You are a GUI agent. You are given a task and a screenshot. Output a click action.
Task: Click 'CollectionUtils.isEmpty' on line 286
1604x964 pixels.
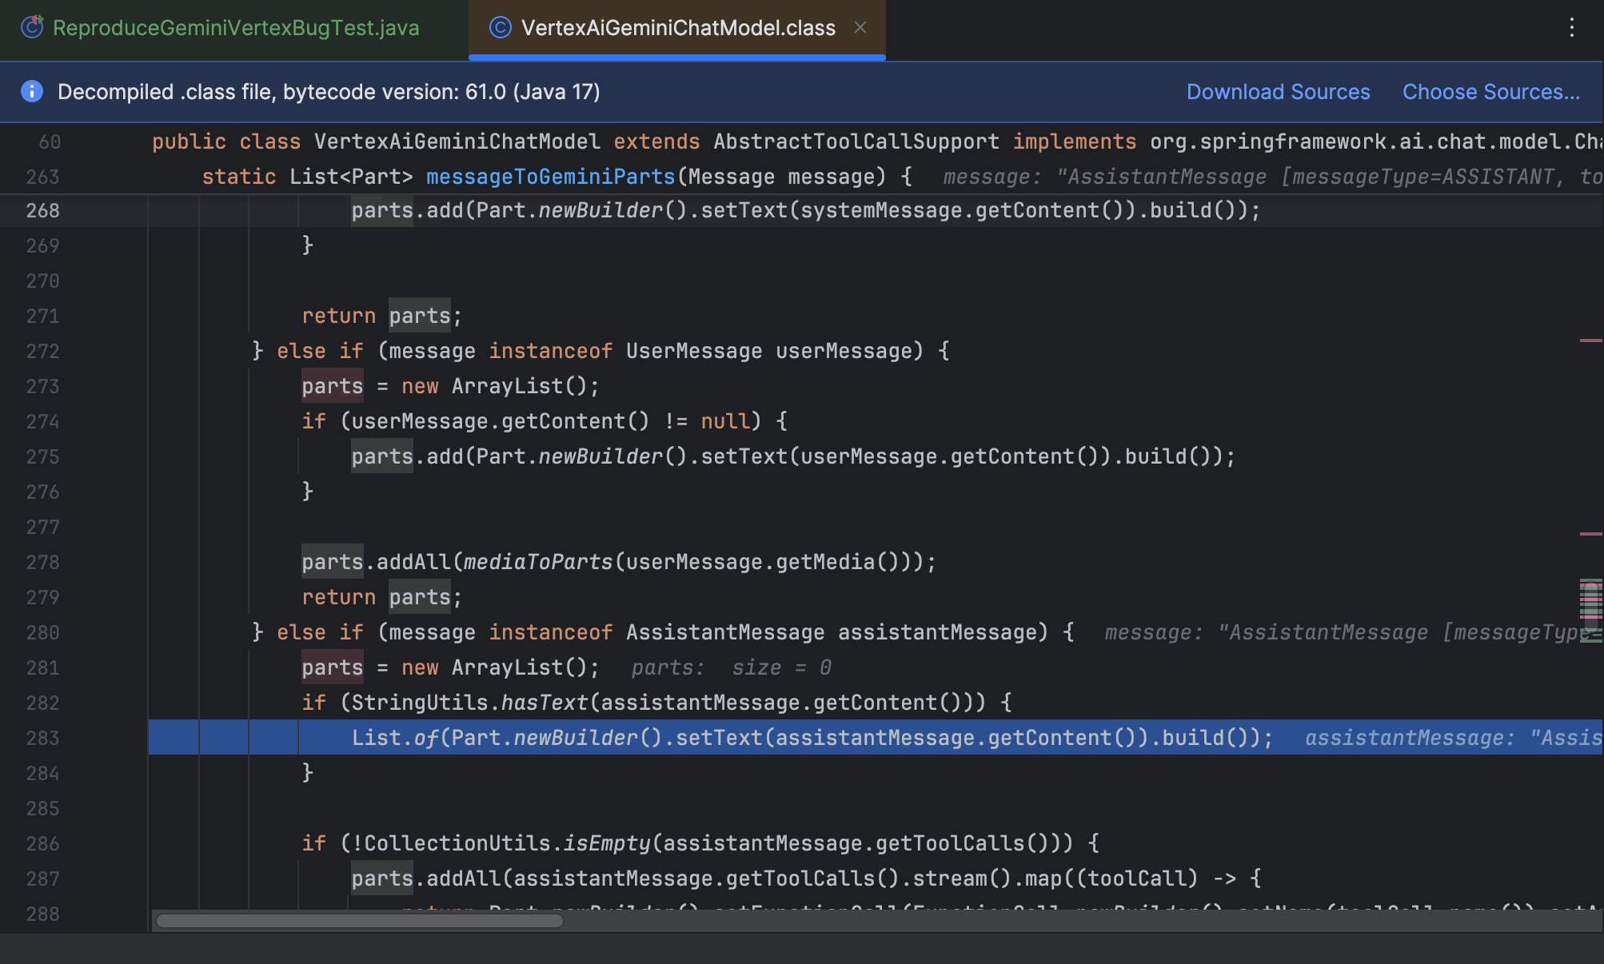point(507,843)
